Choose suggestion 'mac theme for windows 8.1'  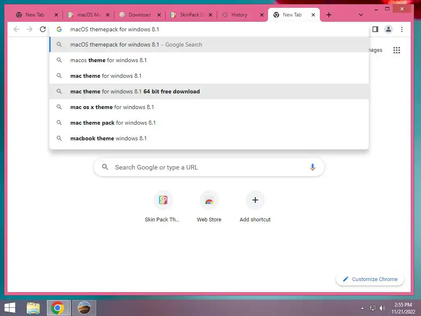209,76
